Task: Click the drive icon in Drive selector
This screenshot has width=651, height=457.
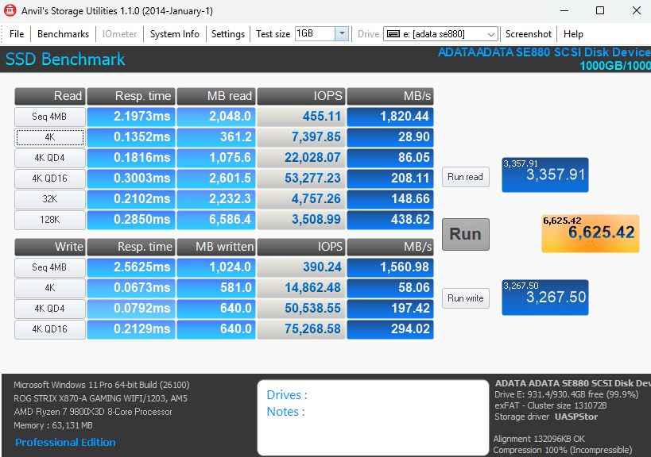Action: pyautogui.click(x=391, y=34)
